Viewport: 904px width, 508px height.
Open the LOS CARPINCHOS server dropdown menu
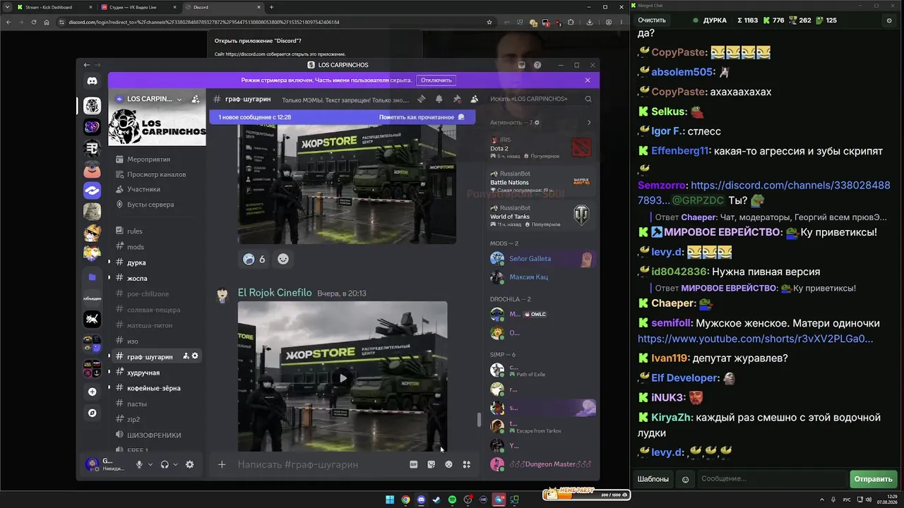[x=149, y=99]
